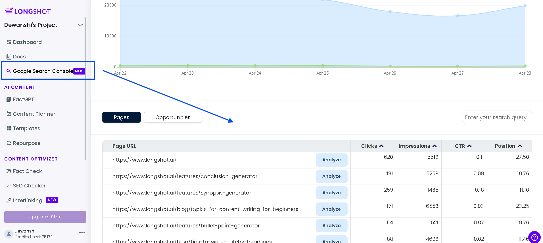Click the Apr 27 chart data point
The width and height of the screenshot is (543, 243).
(458, 16)
